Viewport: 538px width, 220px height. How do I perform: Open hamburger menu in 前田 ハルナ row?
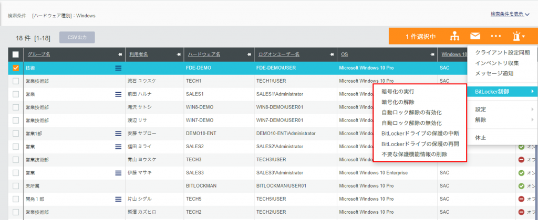click(118, 94)
